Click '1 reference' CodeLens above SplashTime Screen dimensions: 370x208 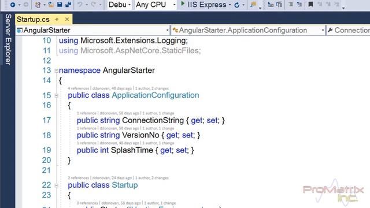[87, 143]
